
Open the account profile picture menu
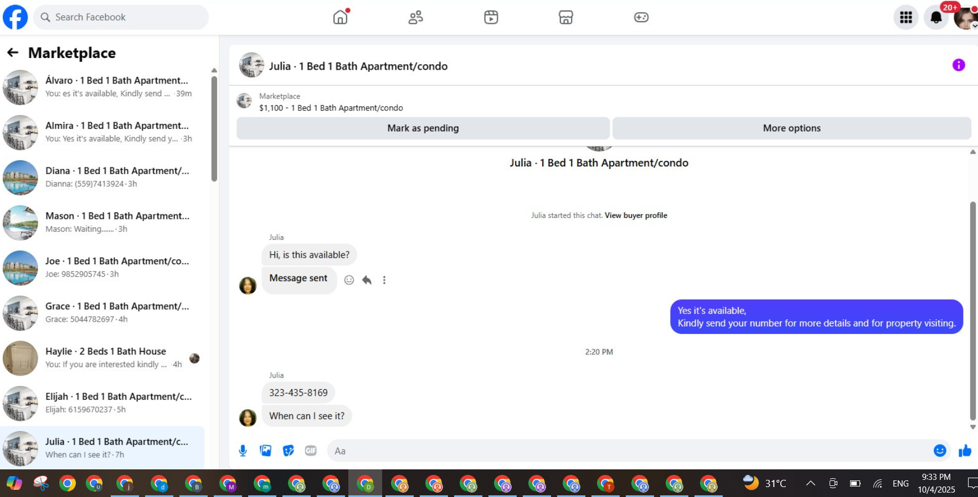(x=966, y=18)
